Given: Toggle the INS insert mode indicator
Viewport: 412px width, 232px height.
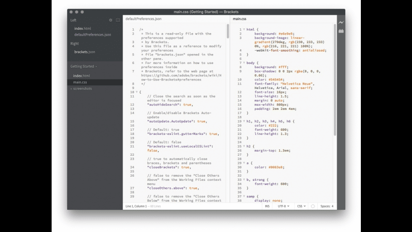Looking at the screenshot, I should click(x=267, y=206).
